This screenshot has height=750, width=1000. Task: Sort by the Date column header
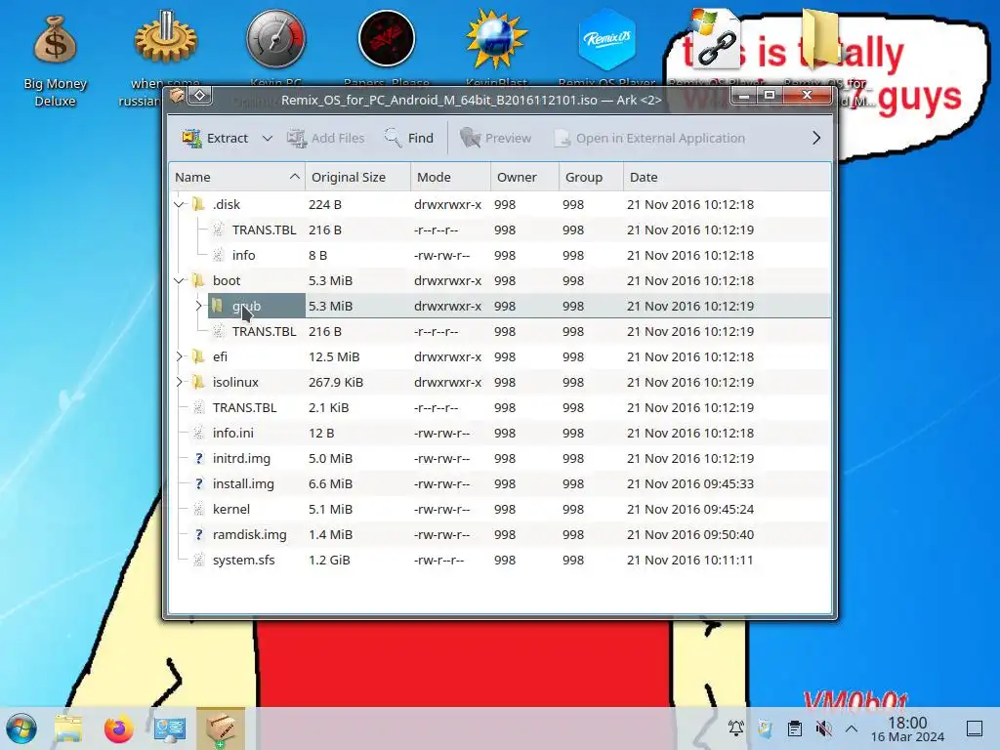point(727,177)
